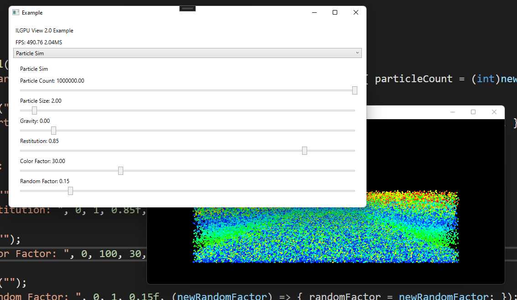This screenshot has width=517, height=300.
Task: Close the particle render window
Action: coord(494,112)
